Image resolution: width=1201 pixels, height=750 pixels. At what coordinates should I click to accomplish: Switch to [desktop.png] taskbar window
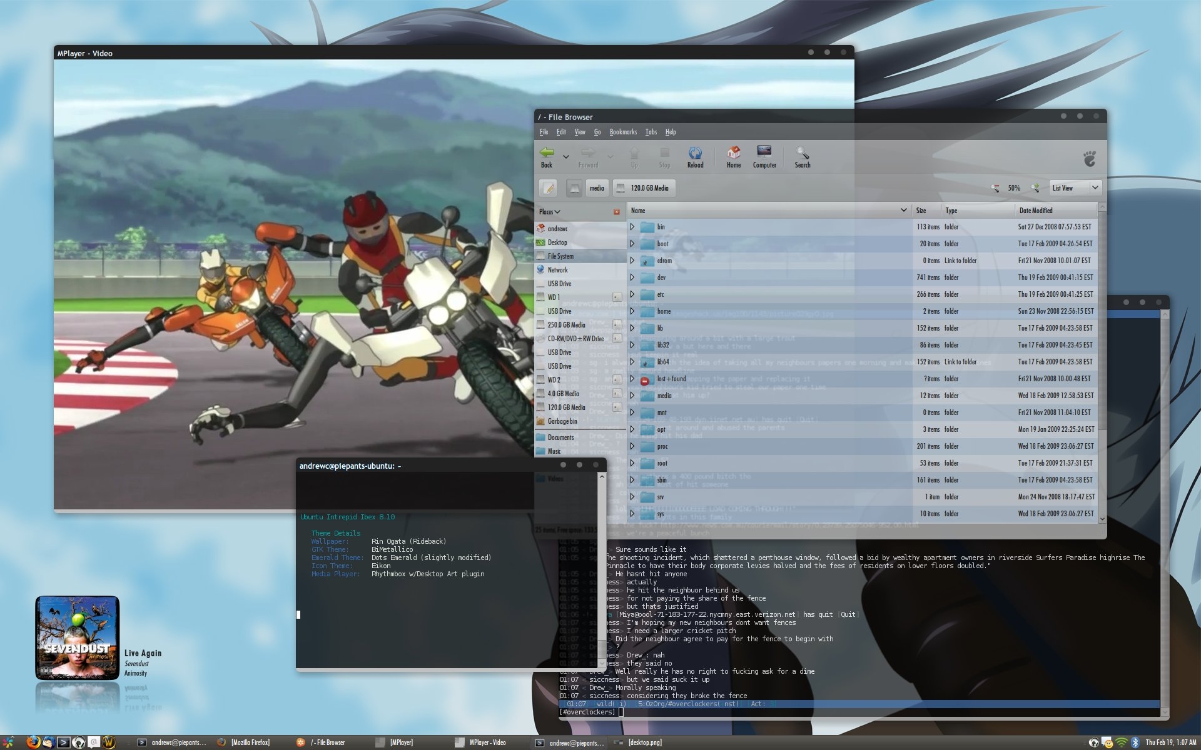pyautogui.click(x=638, y=742)
